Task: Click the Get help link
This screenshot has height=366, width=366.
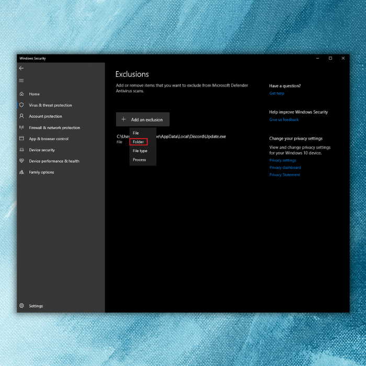Action: (277, 93)
